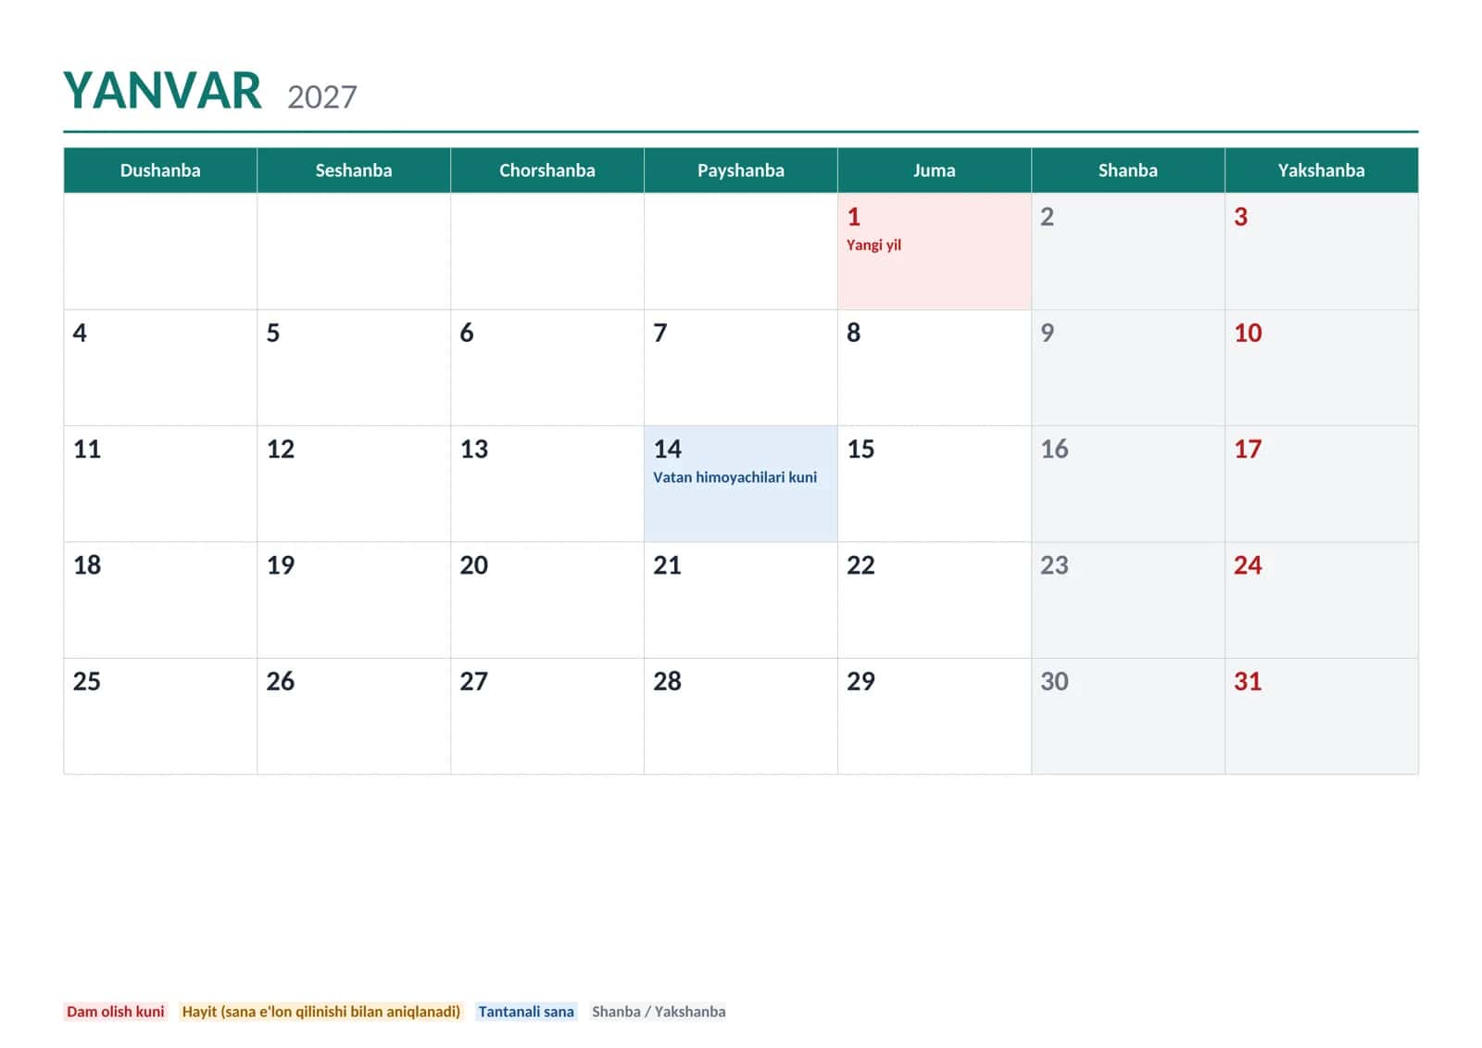This screenshot has width=1482, height=1048.
Task: Click date 8 under Juma
Action: coord(854,333)
